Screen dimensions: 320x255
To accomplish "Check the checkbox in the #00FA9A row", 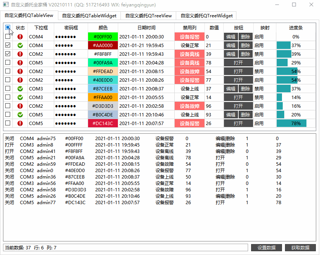I will [x=8, y=63].
